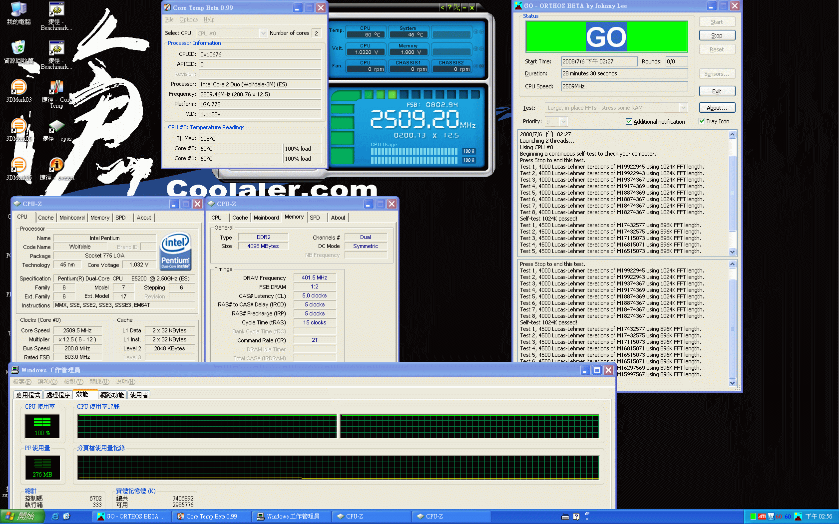Viewport: 839px width, 524px height.
Task: Click the Windows 開始 Start button
Action: coord(22,517)
